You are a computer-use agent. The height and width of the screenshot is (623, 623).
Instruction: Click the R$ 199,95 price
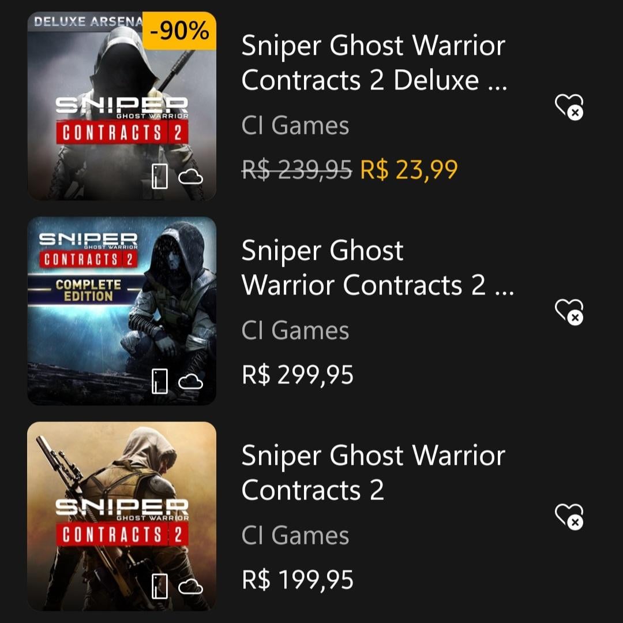[x=298, y=580]
